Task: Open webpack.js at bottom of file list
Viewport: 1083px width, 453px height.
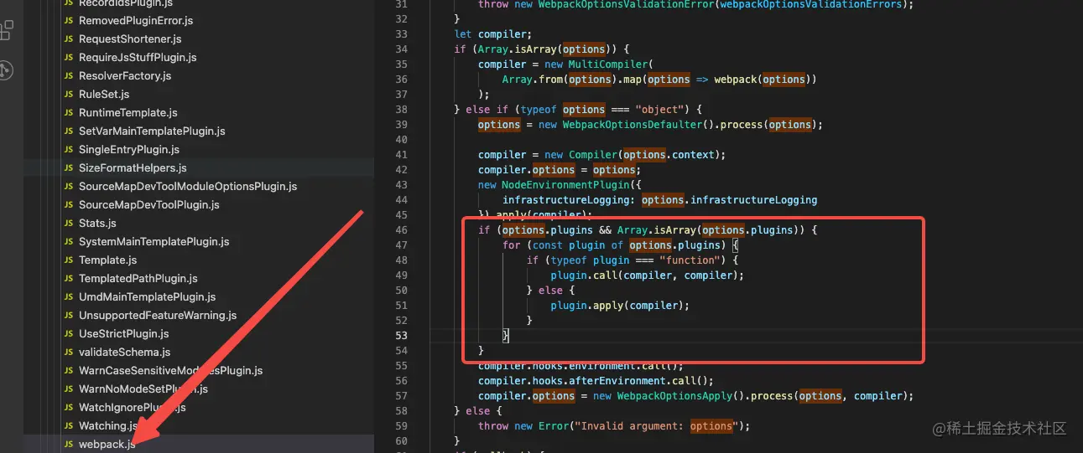Action: click(107, 445)
